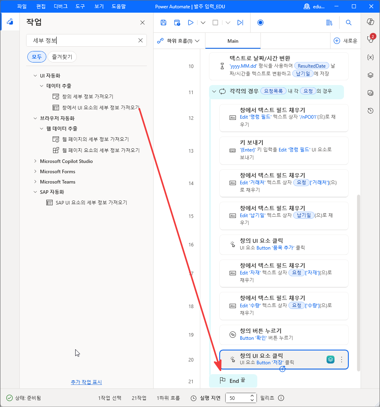Start the recorder with the circle icon
Image resolution: width=380 pixels, height=407 pixels.
[x=260, y=23]
